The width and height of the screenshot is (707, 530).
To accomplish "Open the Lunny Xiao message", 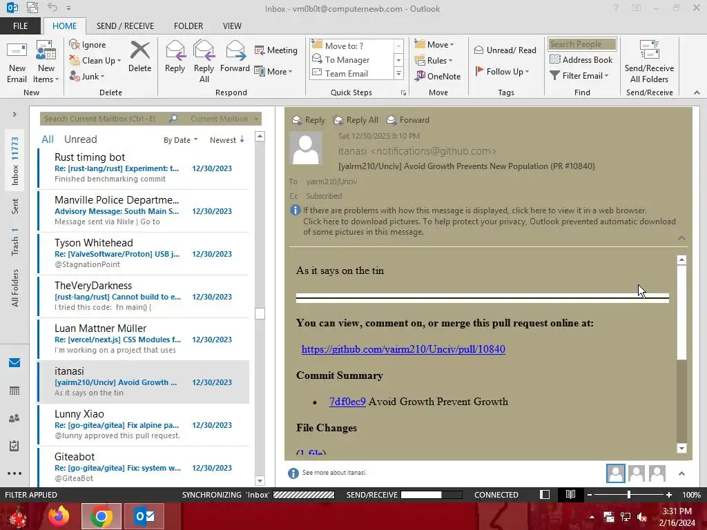I will tap(144, 424).
